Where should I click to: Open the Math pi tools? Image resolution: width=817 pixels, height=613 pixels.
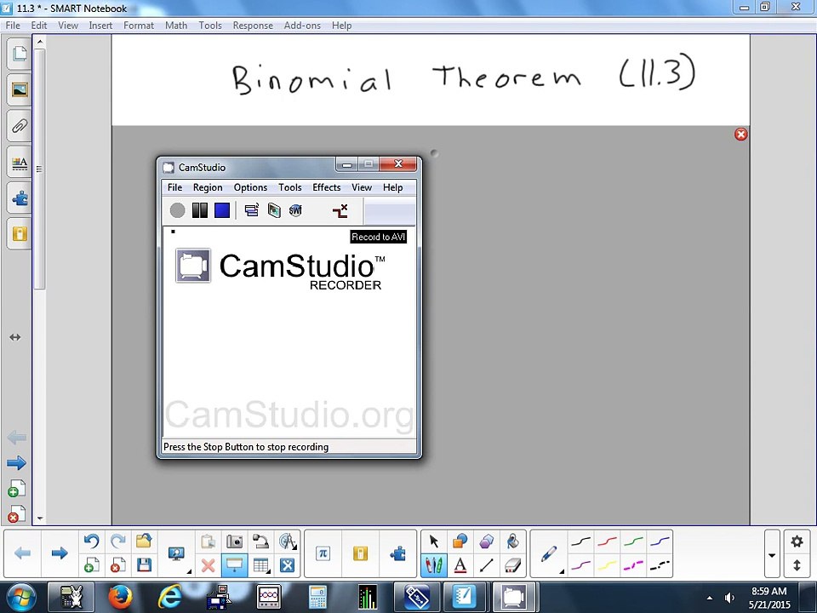(x=323, y=553)
